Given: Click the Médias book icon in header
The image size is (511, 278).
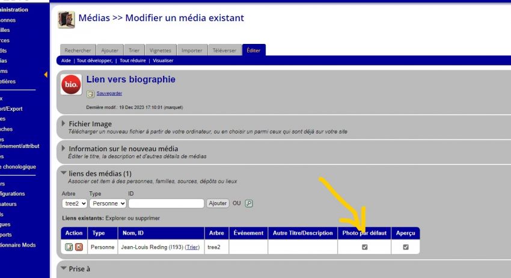Looking at the screenshot, I should coord(66,19).
